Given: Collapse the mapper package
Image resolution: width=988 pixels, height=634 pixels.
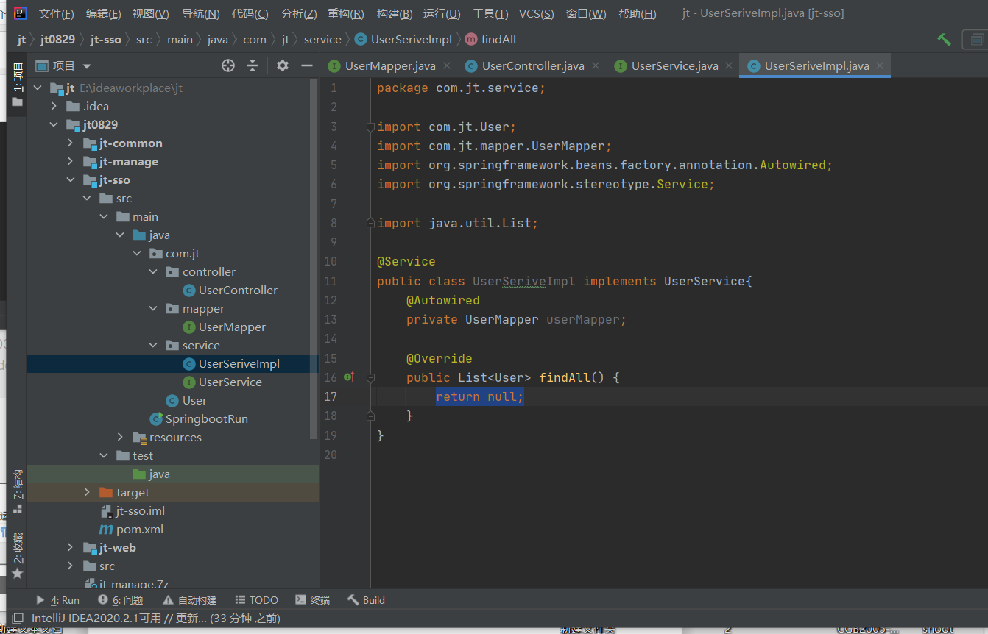Looking at the screenshot, I should click(x=153, y=309).
